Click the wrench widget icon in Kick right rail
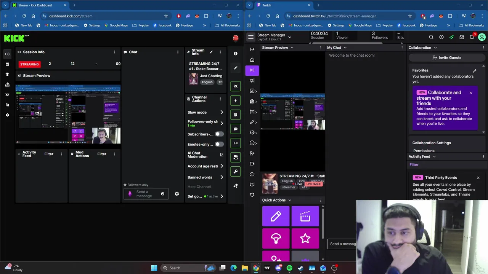 tap(236, 172)
